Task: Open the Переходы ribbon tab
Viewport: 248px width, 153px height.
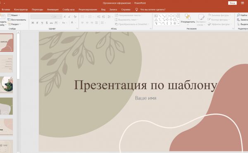Action: click(x=37, y=9)
